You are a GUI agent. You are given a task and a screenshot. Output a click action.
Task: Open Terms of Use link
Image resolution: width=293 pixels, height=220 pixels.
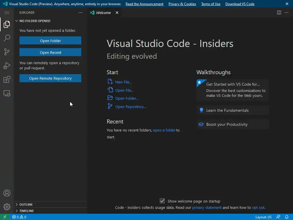(211, 4)
